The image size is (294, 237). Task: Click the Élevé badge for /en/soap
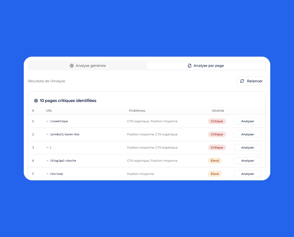coord(215,174)
